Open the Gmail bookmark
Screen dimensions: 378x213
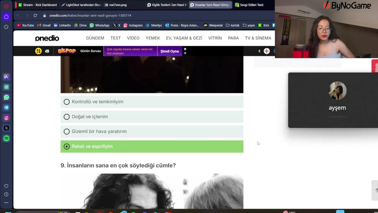[x=44, y=25]
